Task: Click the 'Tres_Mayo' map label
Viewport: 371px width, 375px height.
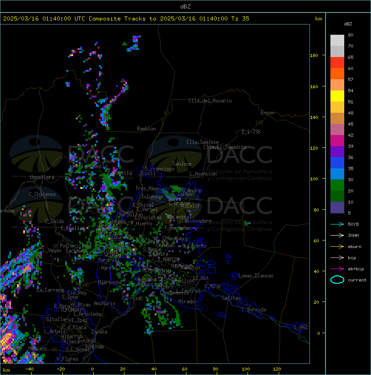Action: click(x=147, y=188)
